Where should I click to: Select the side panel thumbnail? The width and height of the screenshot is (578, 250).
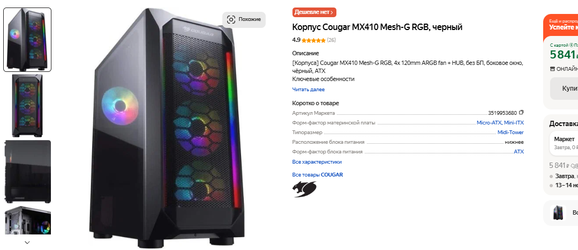click(28, 172)
